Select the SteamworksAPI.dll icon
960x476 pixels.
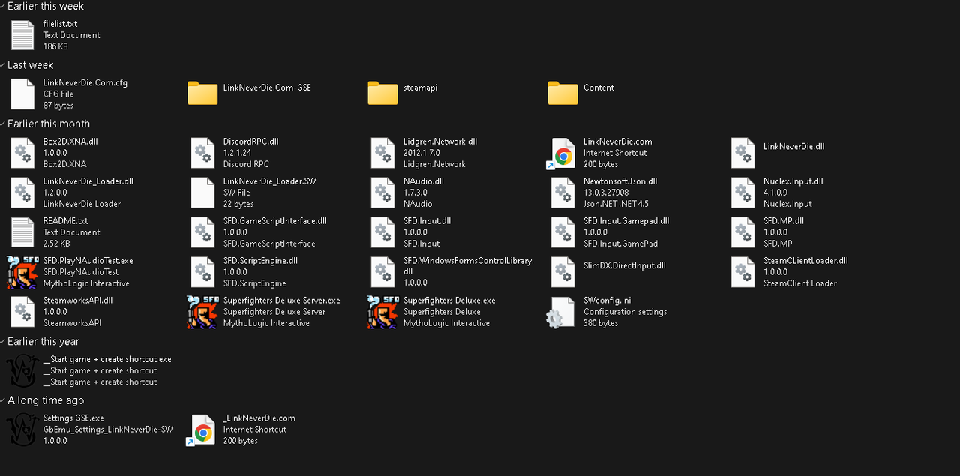tap(22, 312)
